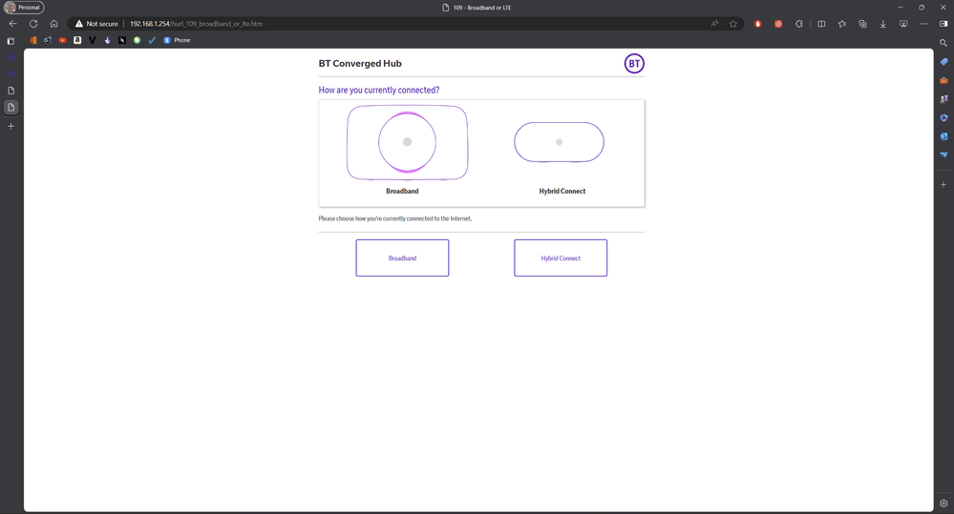The width and height of the screenshot is (954, 514).
Task: Click the BT logo
Action: pos(634,63)
